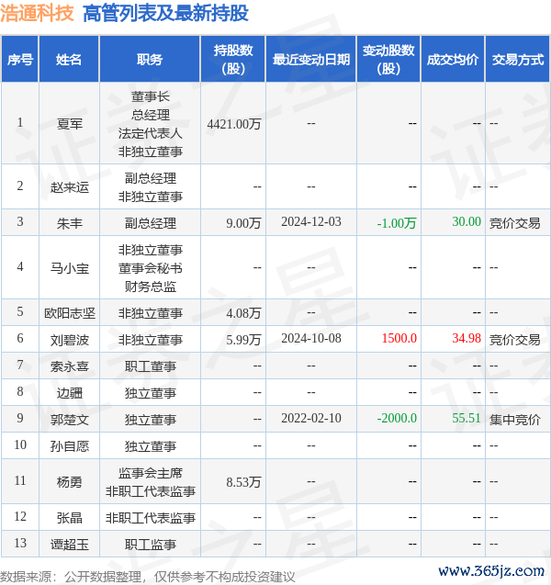
Task: Click the 财务总监 position text
Action: tap(151, 287)
